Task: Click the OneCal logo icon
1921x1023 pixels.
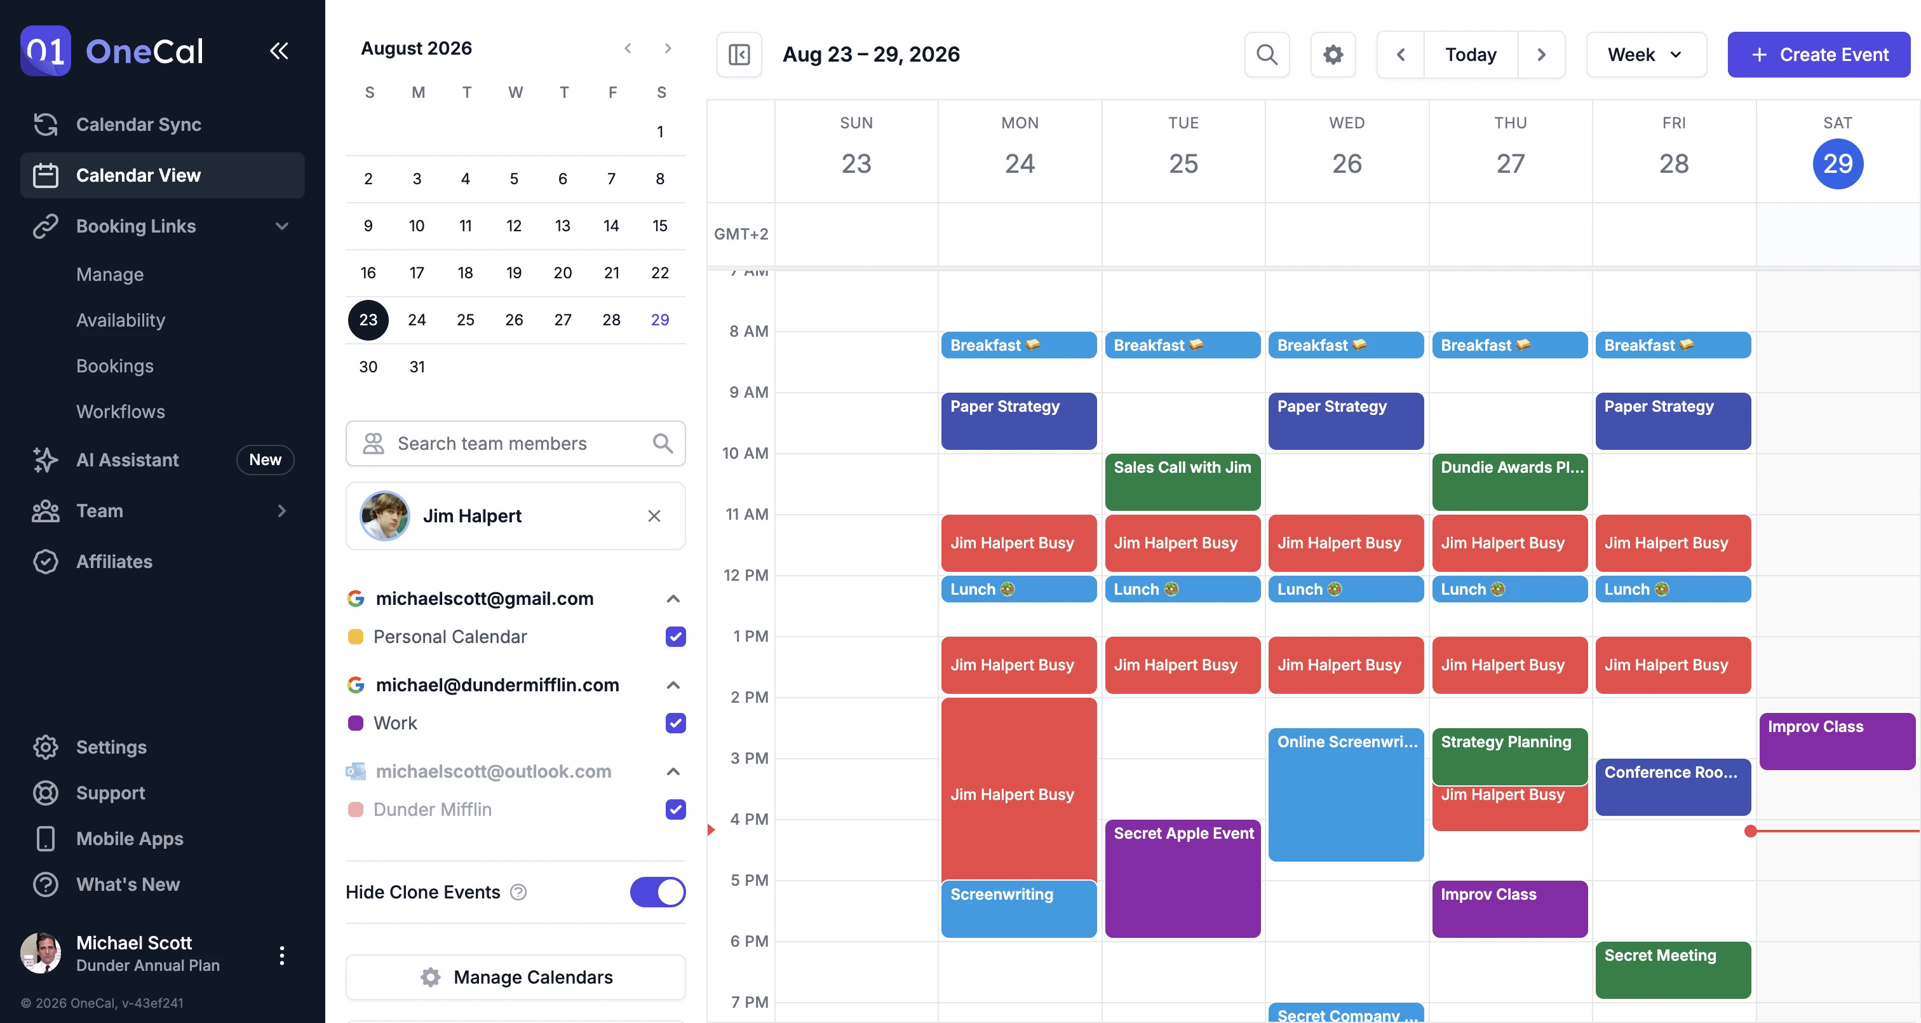Action: [x=46, y=51]
